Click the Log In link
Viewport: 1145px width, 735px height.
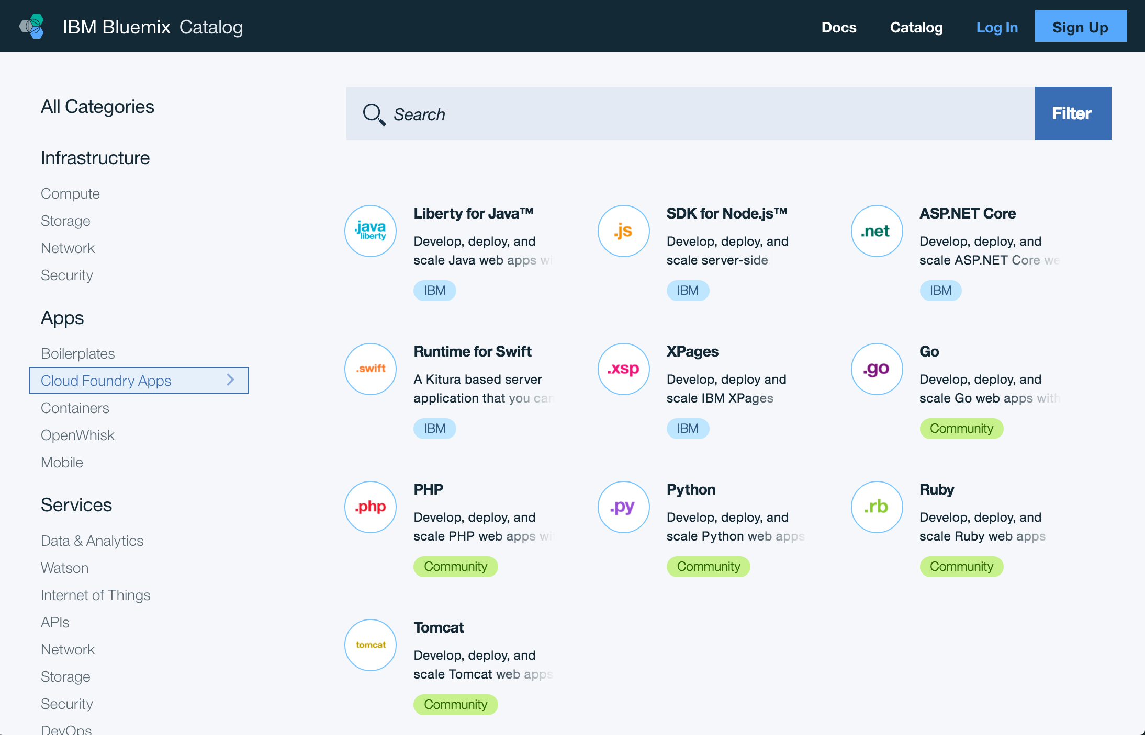pyautogui.click(x=997, y=27)
